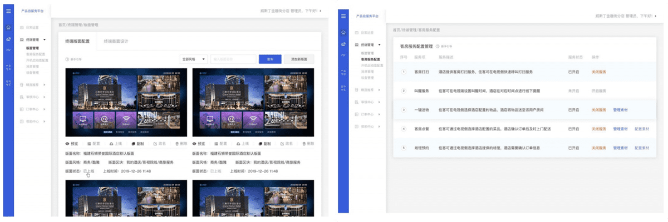Click the blue 查询 button
Viewport: 668px width, 222px height.
[x=270, y=59]
